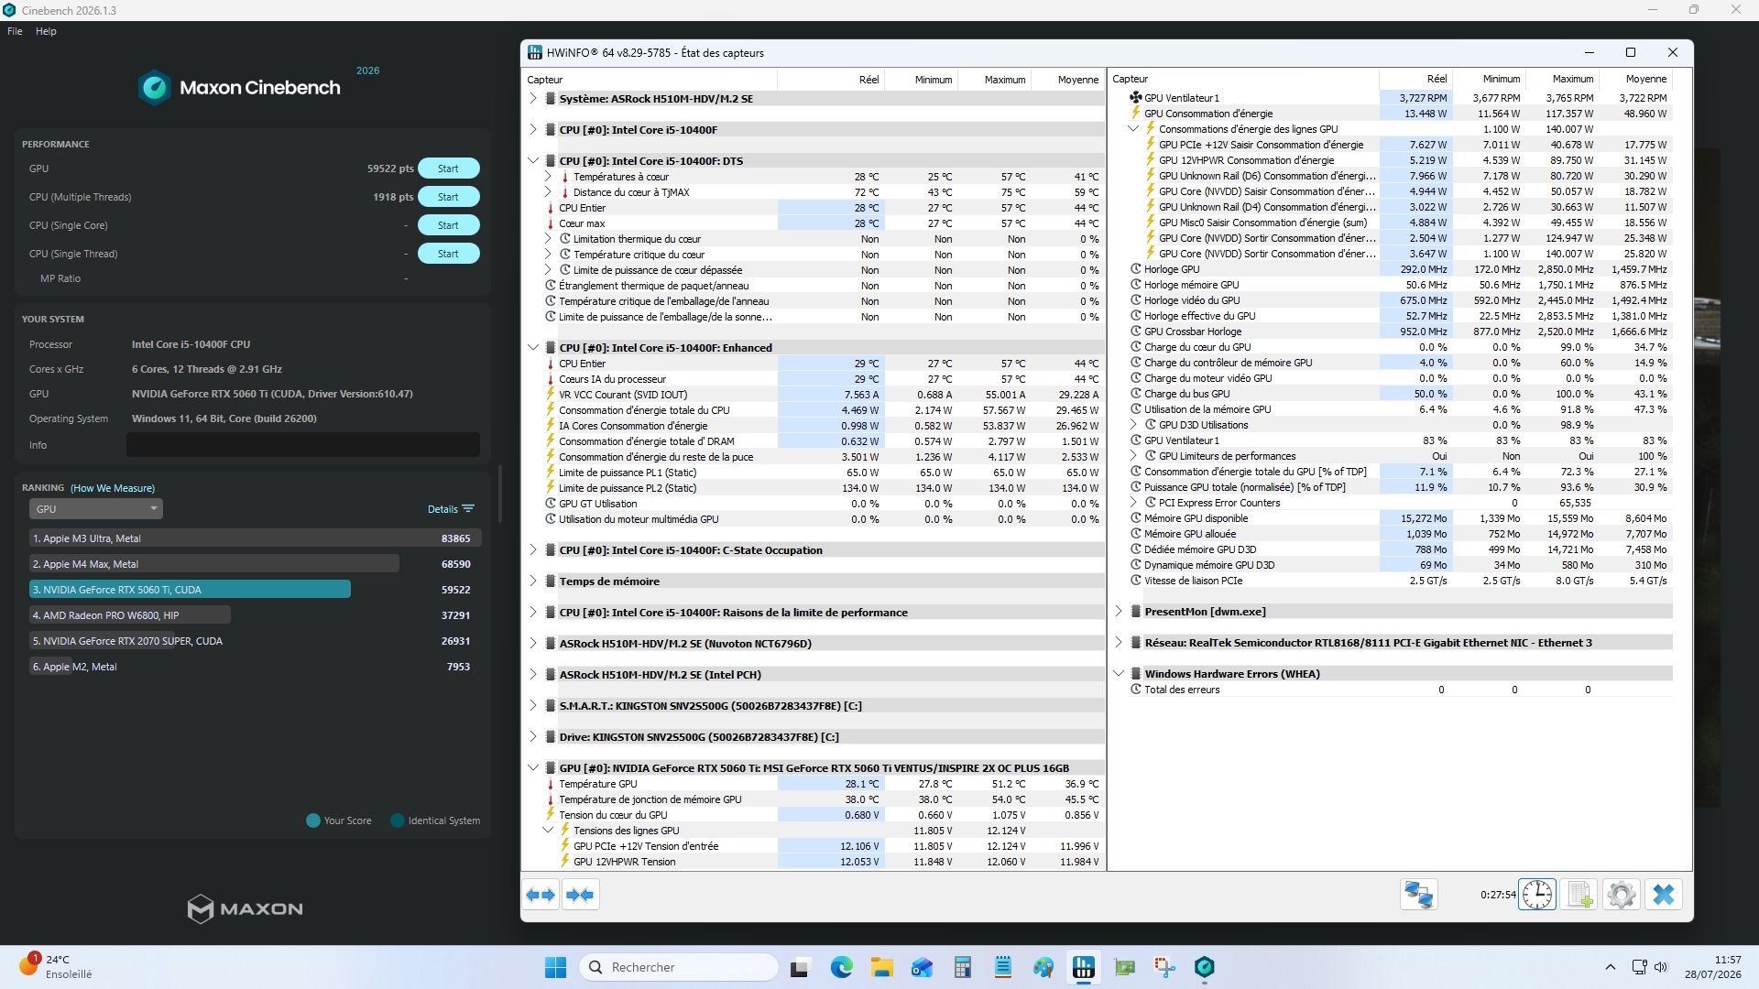
Task: Open File Explorer from the taskbar
Action: point(881,967)
